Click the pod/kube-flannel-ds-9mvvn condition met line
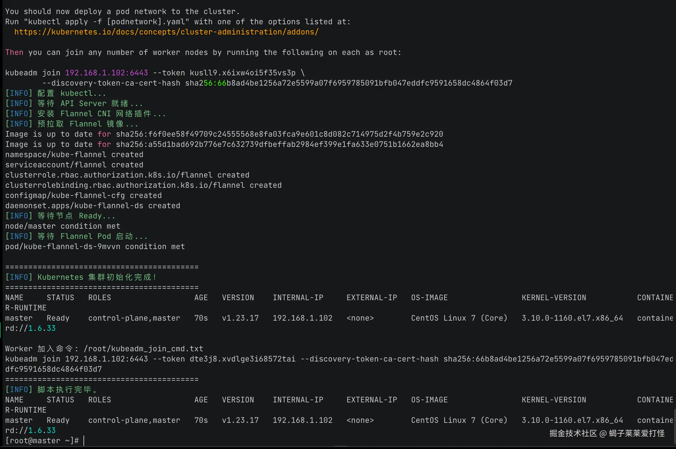The image size is (676, 449). pos(95,247)
